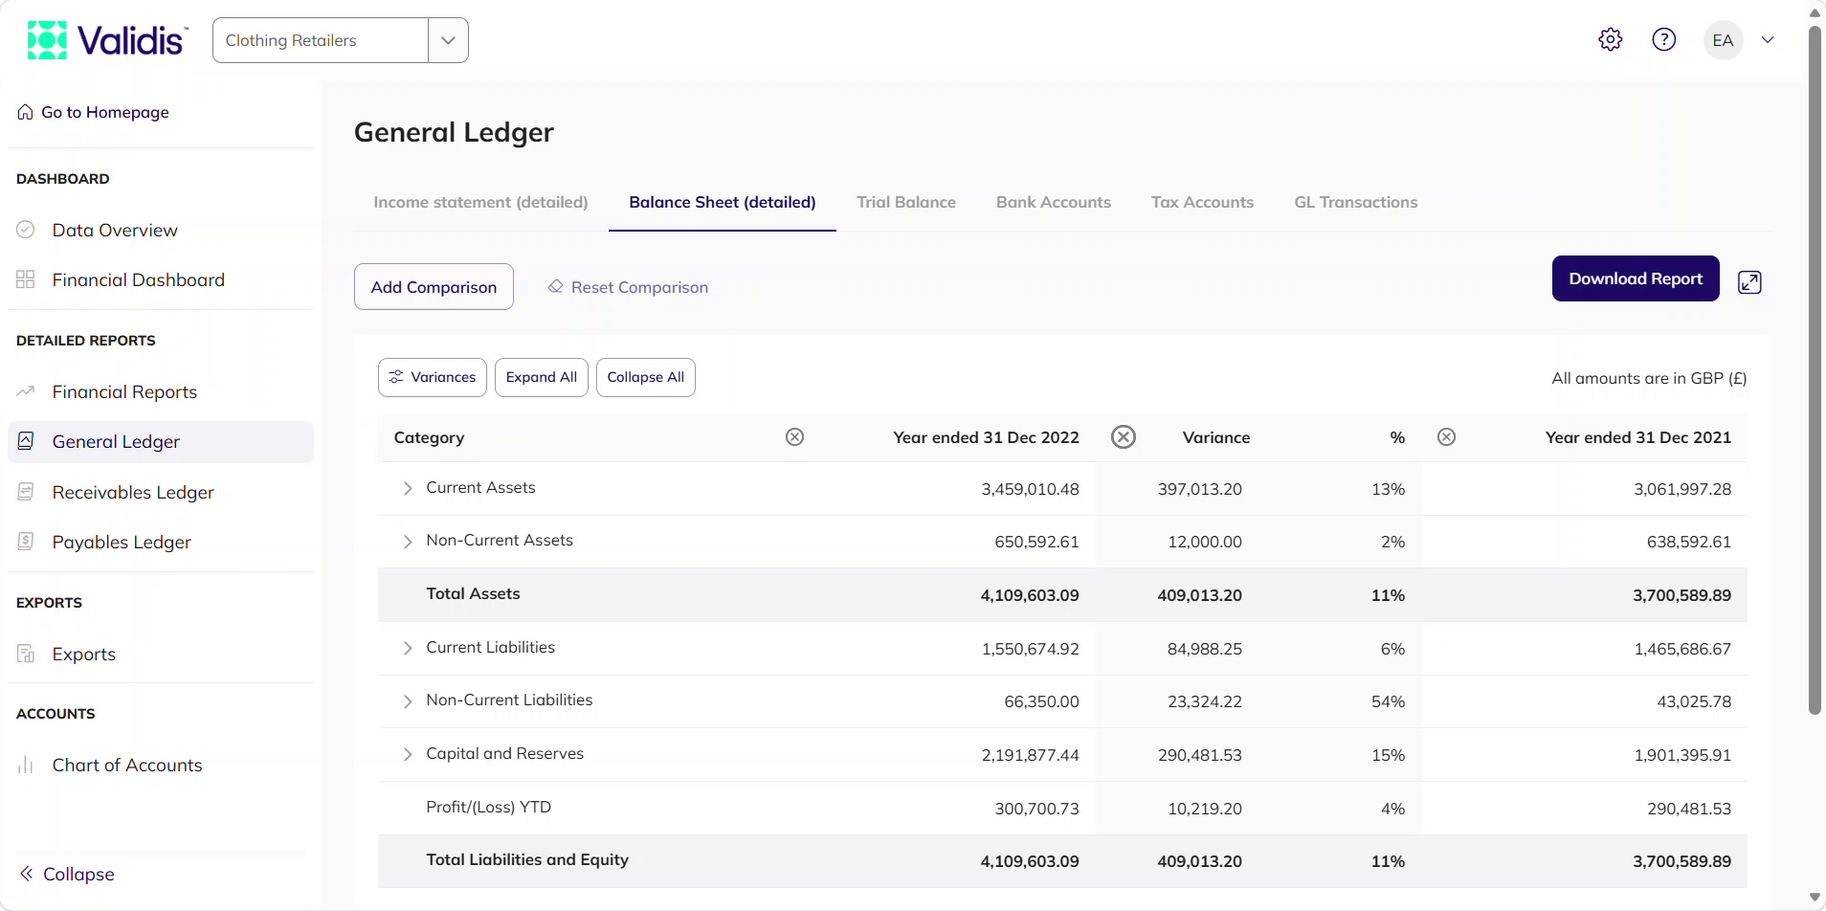Expand the Non-Current Assets row
1826x911 pixels.
(408, 542)
